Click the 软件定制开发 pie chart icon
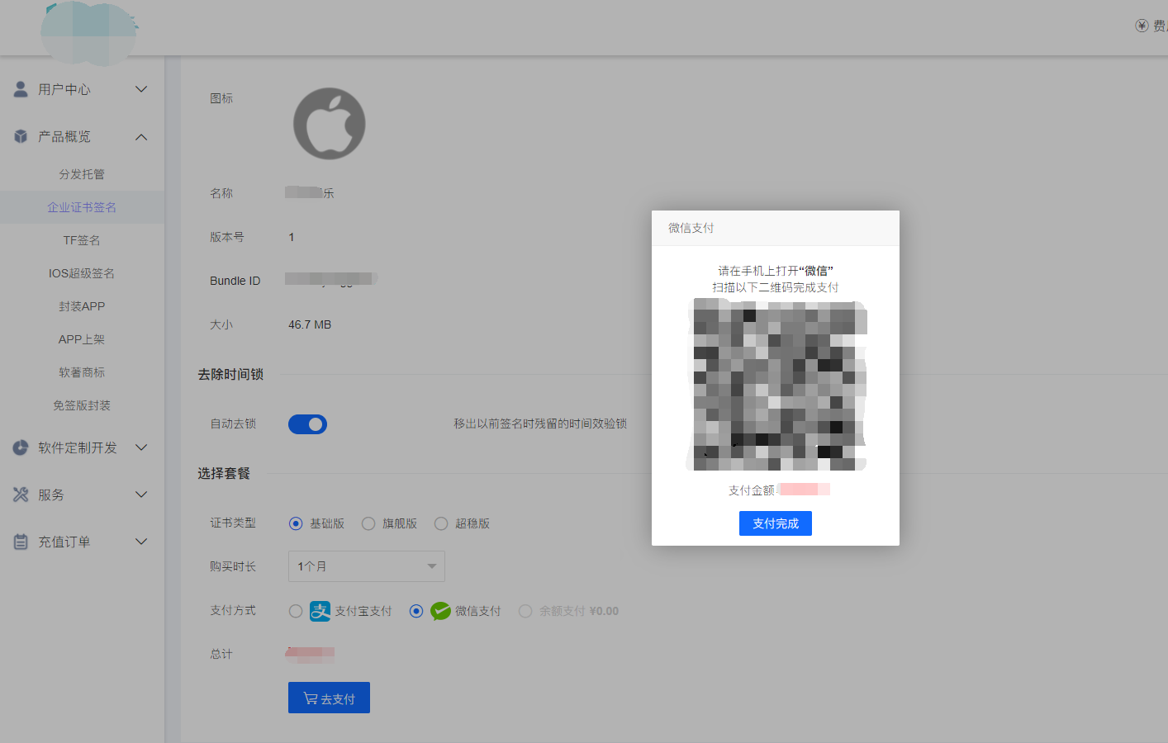This screenshot has width=1168, height=743. (21, 447)
